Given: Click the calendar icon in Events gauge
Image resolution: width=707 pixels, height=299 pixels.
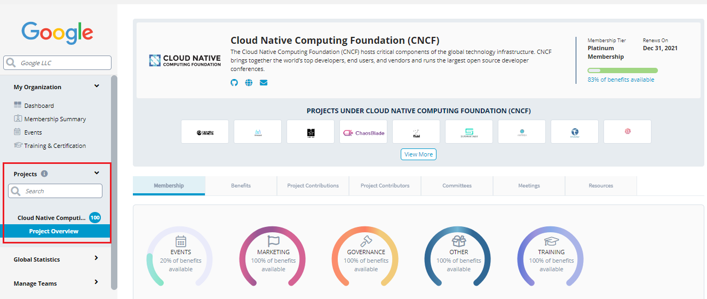Looking at the screenshot, I should click(x=181, y=241).
